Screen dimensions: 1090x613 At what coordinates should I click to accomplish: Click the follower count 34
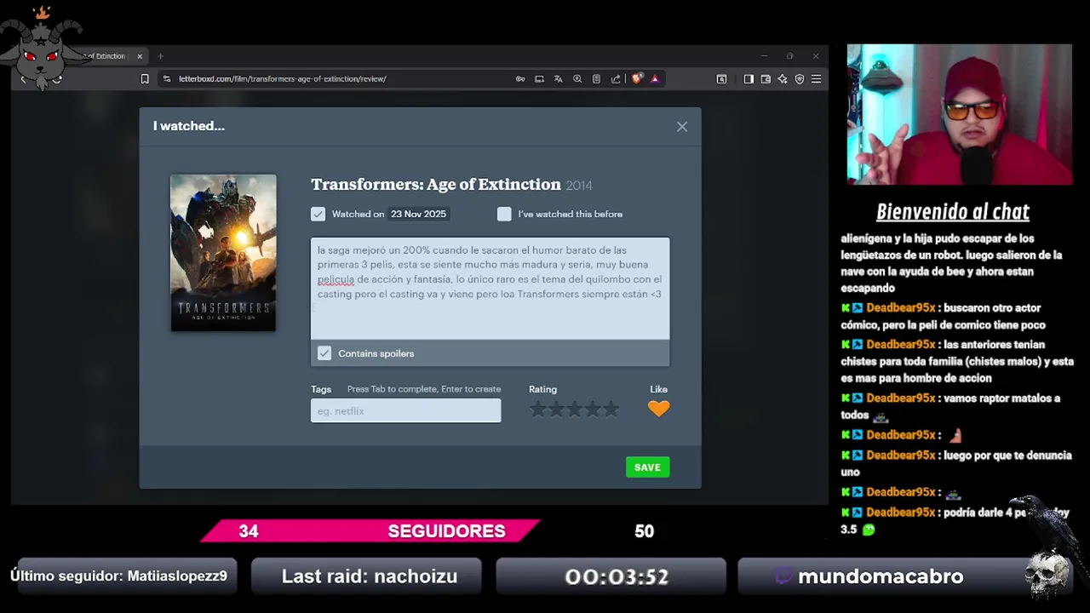click(x=248, y=531)
